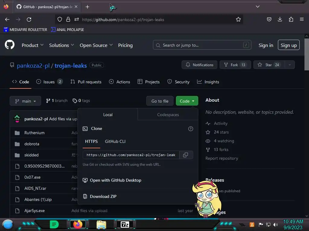The height and width of the screenshot is (231, 309).
Task: Open the dobrota folder
Action: click(x=32, y=144)
